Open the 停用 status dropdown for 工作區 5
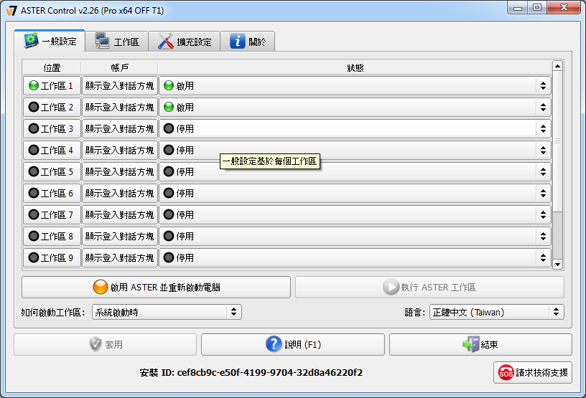Viewport: 586px width, 398px height. (355, 171)
